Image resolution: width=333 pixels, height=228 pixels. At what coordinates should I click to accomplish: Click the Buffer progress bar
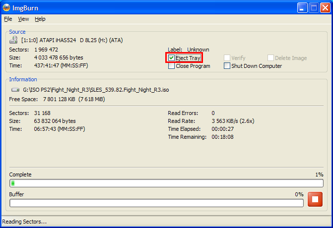156,203
